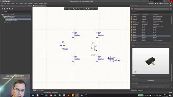Toggle the 3D view button in component preview

(x=135, y=71)
